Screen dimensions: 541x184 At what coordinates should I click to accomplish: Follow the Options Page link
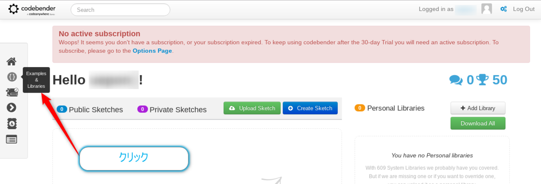(152, 51)
